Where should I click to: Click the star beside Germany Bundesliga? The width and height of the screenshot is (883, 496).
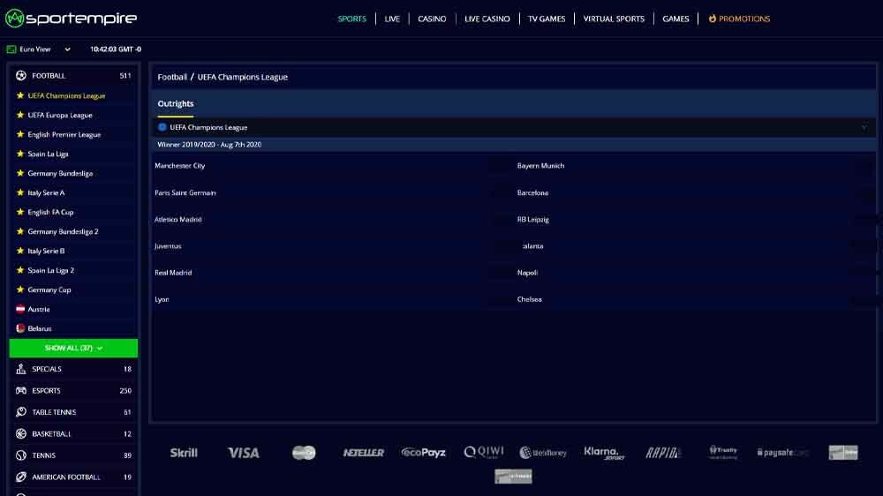click(x=20, y=173)
